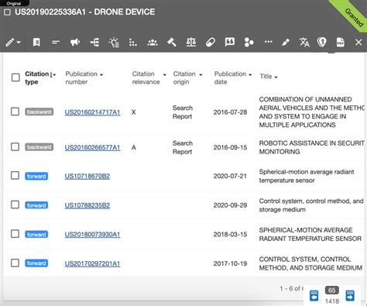
Task: Check the row for US10788235B2
Action: (x=15, y=205)
